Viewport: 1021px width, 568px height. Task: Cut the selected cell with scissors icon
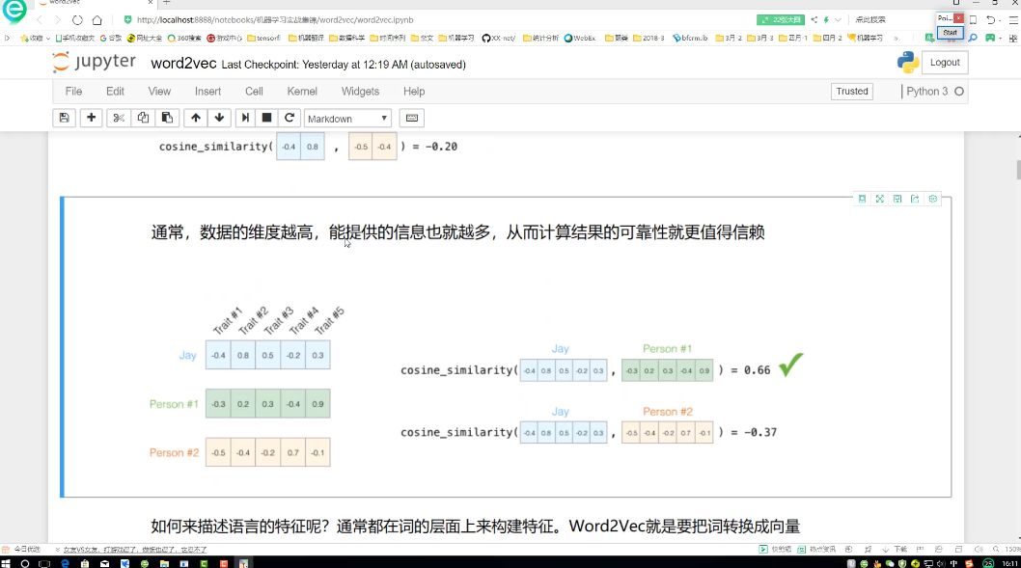118,117
